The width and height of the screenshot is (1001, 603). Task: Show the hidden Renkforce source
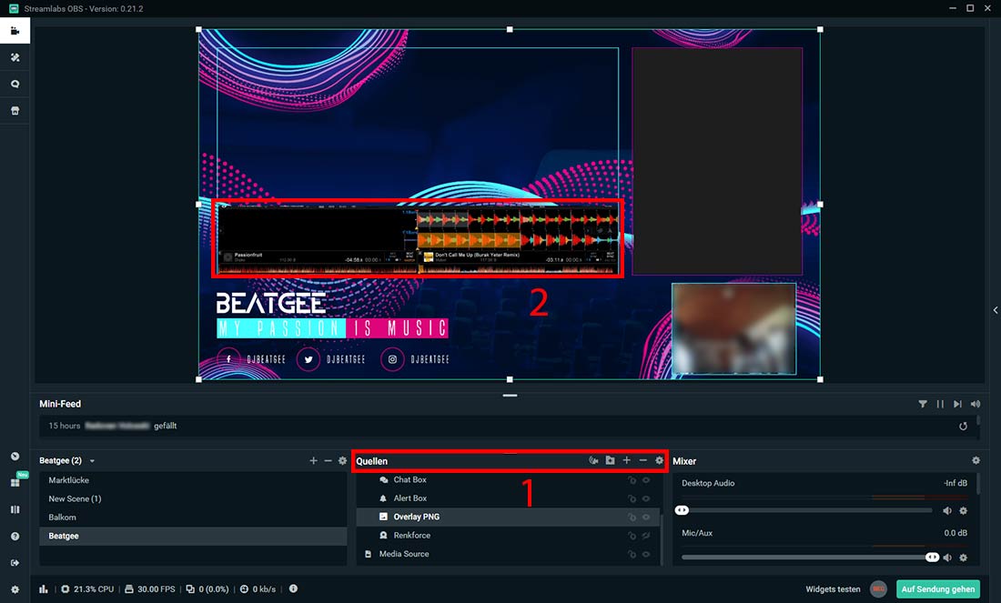pyautogui.click(x=646, y=536)
